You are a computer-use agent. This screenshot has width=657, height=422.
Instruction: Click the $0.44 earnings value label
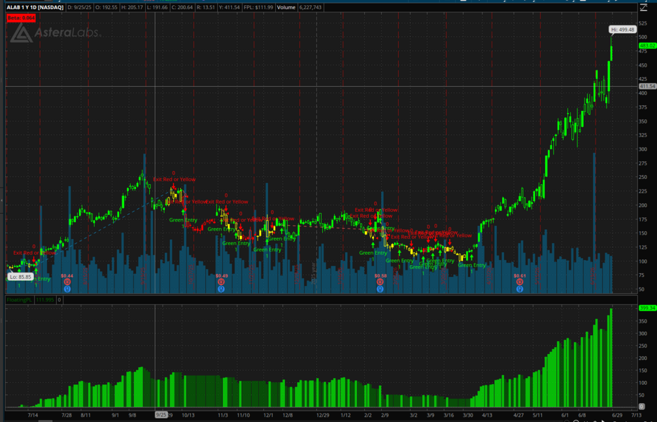(67, 276)
